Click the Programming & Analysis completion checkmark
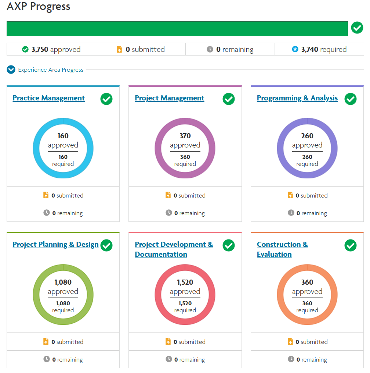The width and height of the screenshot is (370, 373). pos(351,99)
